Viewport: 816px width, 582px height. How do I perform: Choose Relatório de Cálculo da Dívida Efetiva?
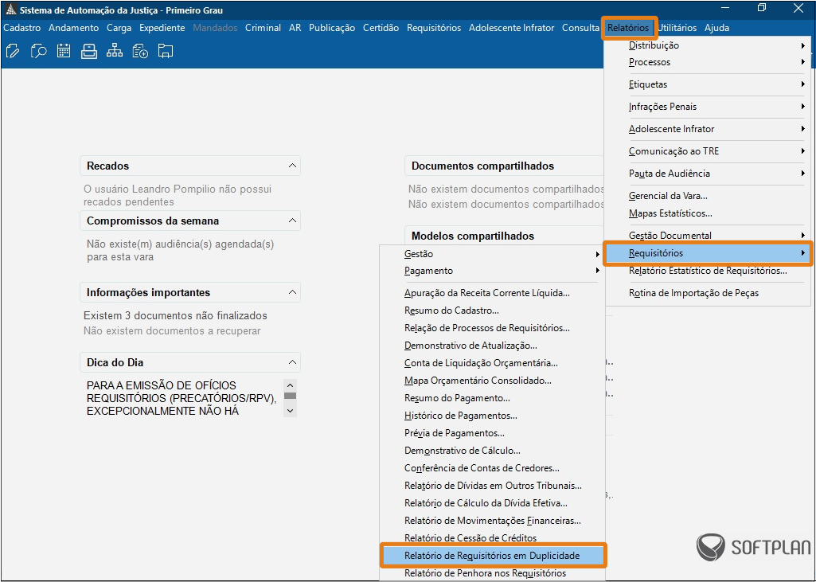coord(492,503)
